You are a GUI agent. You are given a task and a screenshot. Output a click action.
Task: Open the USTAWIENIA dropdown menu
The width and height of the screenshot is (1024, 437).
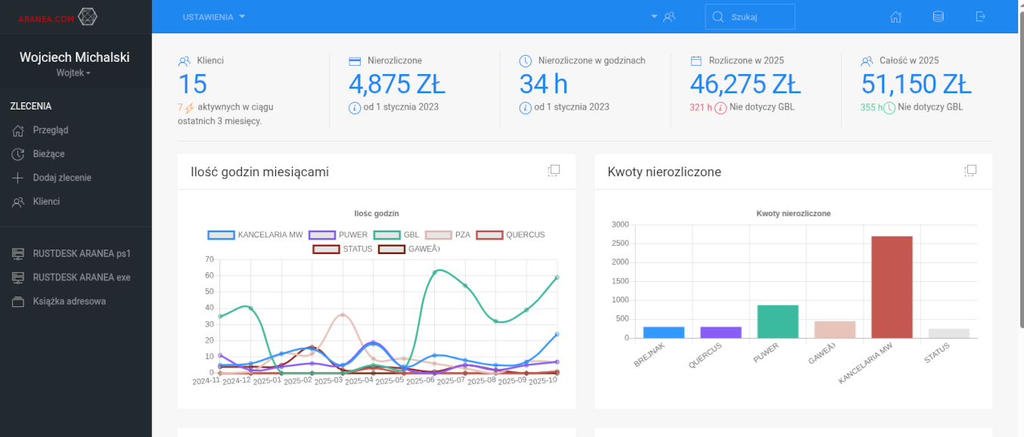point(214,17)
